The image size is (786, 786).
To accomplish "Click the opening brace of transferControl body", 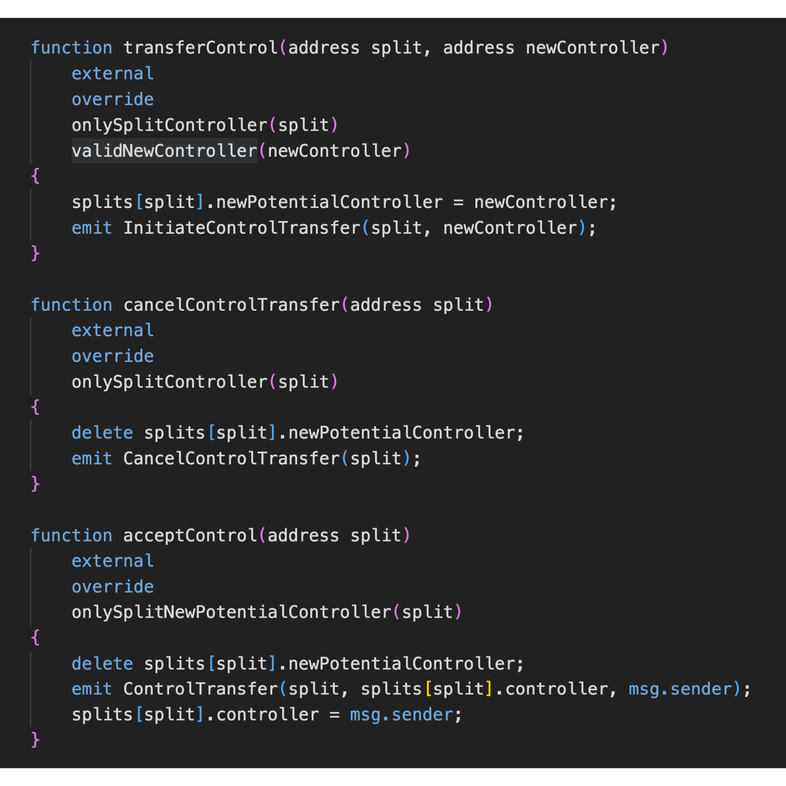I will [x=36, y=176].
